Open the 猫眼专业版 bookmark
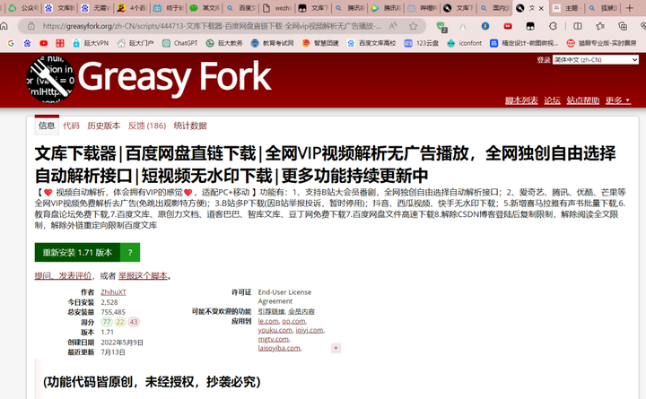The height and width of the screenshot is (399, 646). click(x=601, y=43)
